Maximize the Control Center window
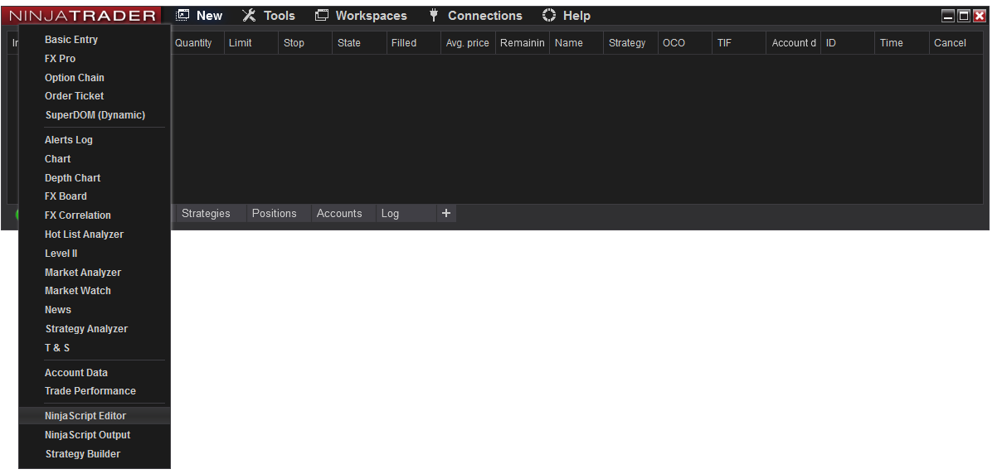 point(964,16)
